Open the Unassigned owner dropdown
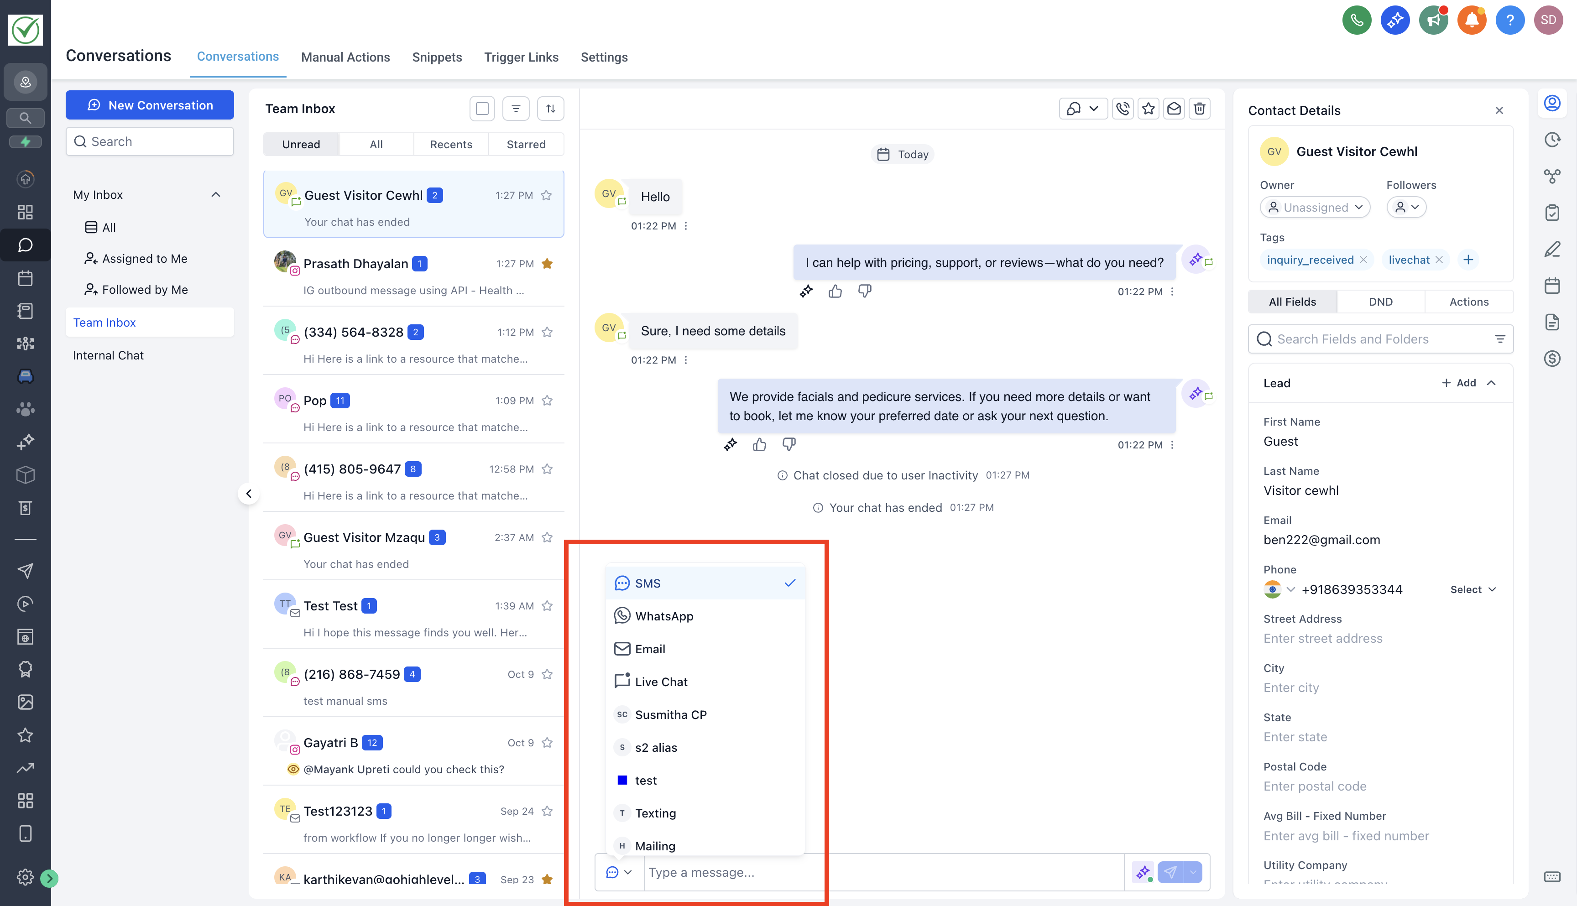 (x=1315, y=207)
